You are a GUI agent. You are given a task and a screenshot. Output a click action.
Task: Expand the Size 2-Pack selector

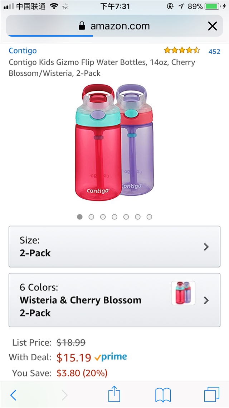[x=114, y=247]
